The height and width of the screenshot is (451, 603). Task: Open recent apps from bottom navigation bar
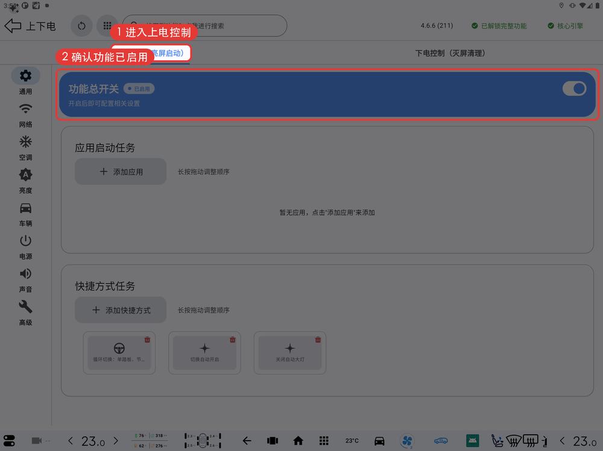coord(273,441)
